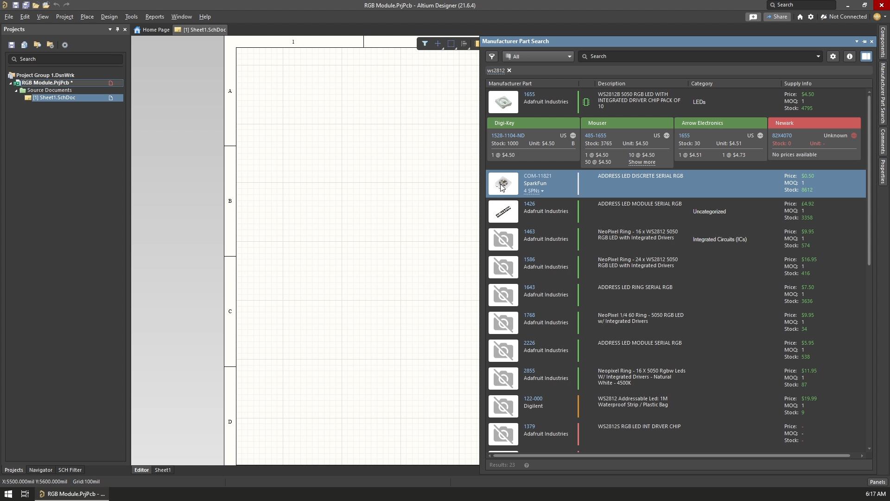Click the Search input field in part search
This screenshot has width=890, height=501.
(x=700, y=56)
